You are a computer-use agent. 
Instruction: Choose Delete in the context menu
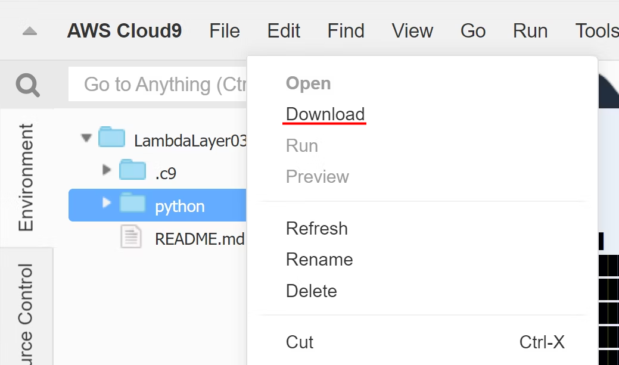pos(312,291)
